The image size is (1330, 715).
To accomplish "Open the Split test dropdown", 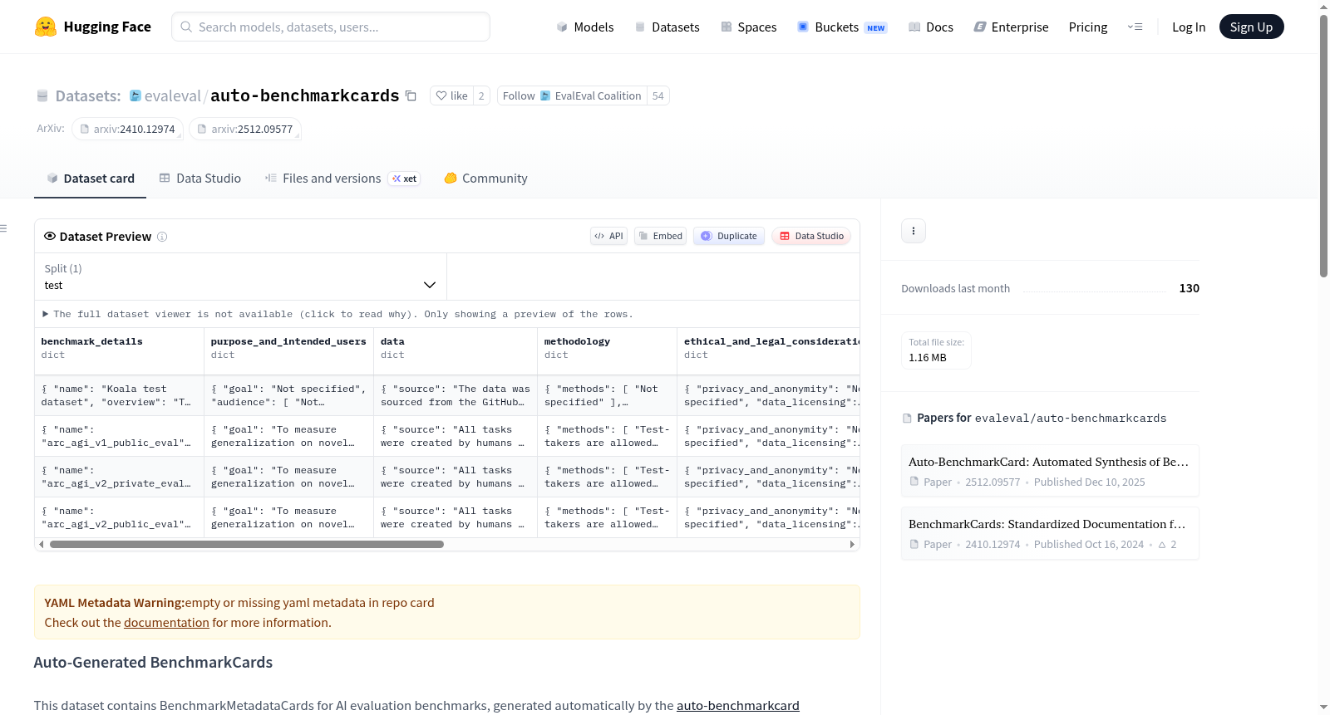I will click(241, 277).
